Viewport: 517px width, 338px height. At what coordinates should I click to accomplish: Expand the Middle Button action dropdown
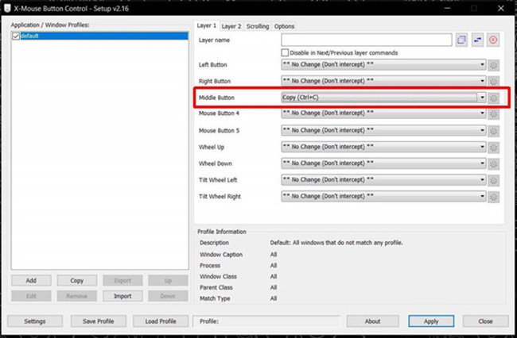(x=482, y=98)
